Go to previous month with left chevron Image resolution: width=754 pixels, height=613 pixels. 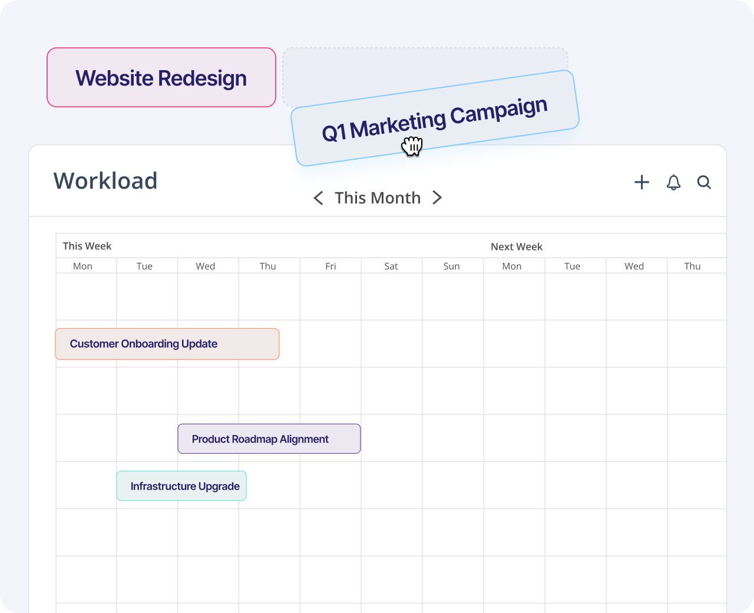point(319,198)
